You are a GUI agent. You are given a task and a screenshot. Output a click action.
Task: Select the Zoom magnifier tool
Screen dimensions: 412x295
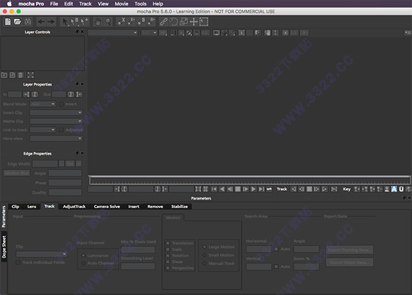pyautogui.click(x=108, y=21)
